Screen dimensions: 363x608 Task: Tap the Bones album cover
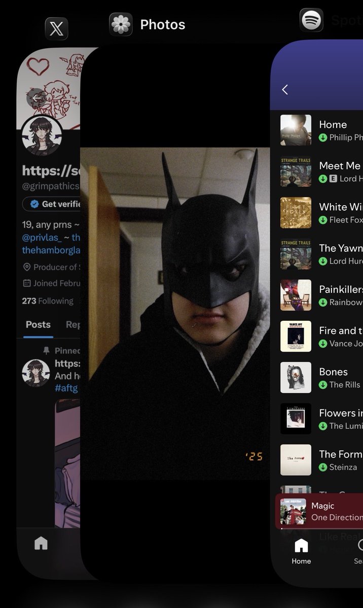[x=296, y=378]
